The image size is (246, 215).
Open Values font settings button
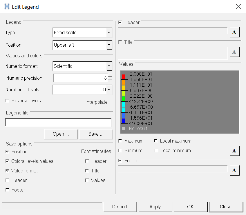[x=234, y=151]
